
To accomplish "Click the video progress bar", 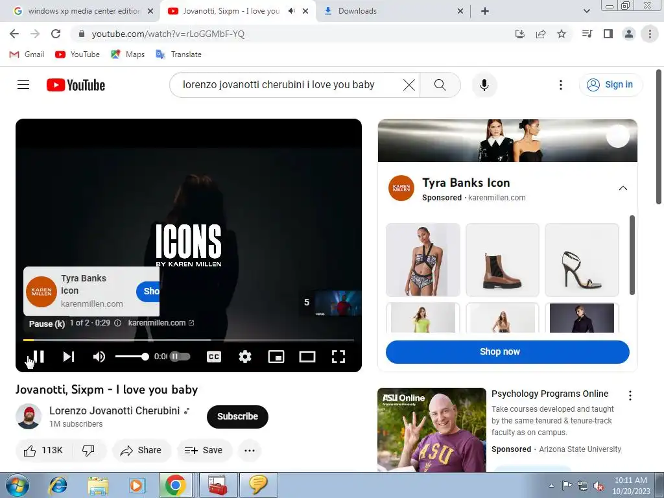I will pyautogui.click(x=189, y=340).
